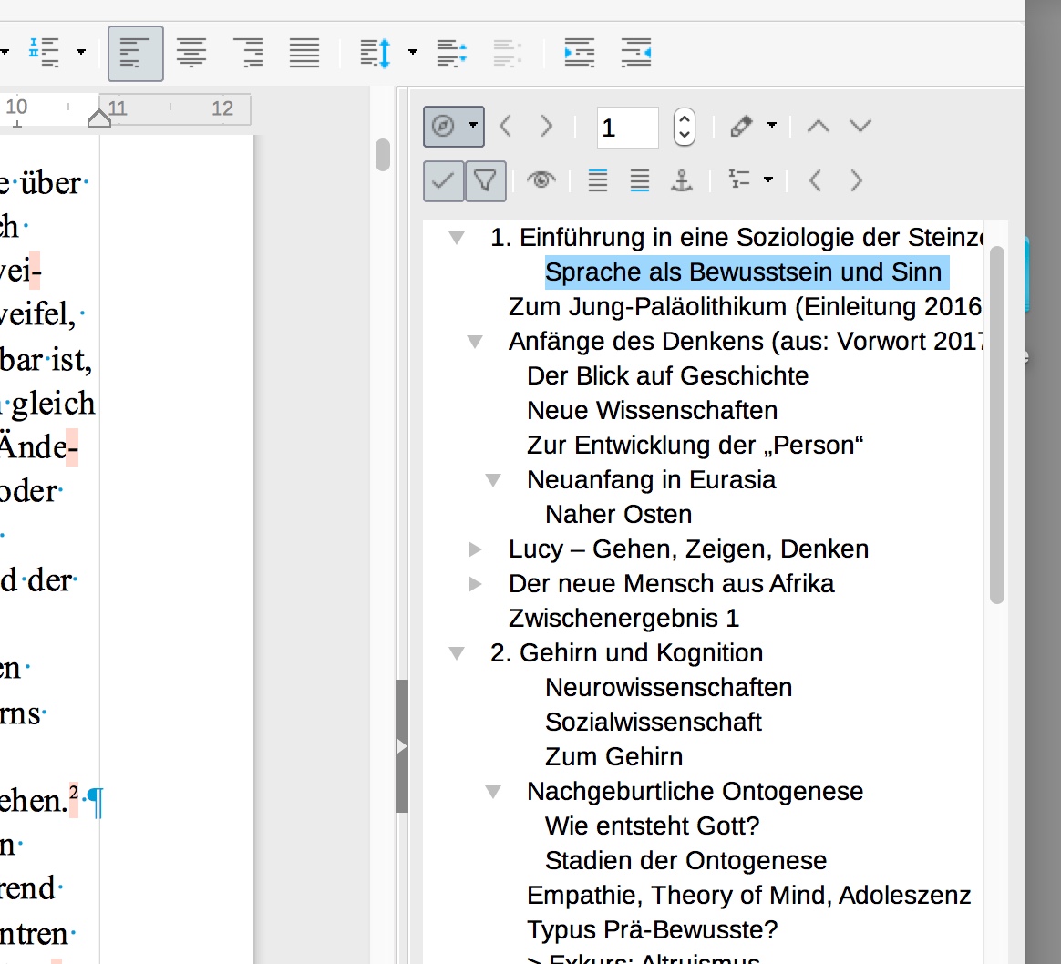Image resolution: width=1061 pixels, height=964 pixels.
Task: Click the Anchor to Text icon
Action: [682, 180]
